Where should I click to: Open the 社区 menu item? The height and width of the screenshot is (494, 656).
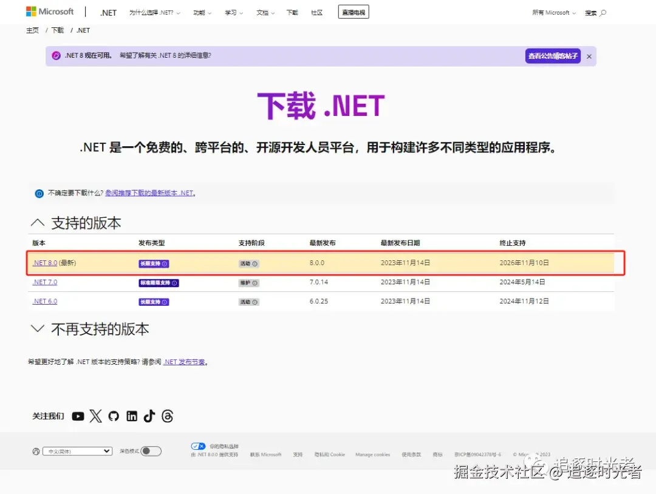click(316, 13)
